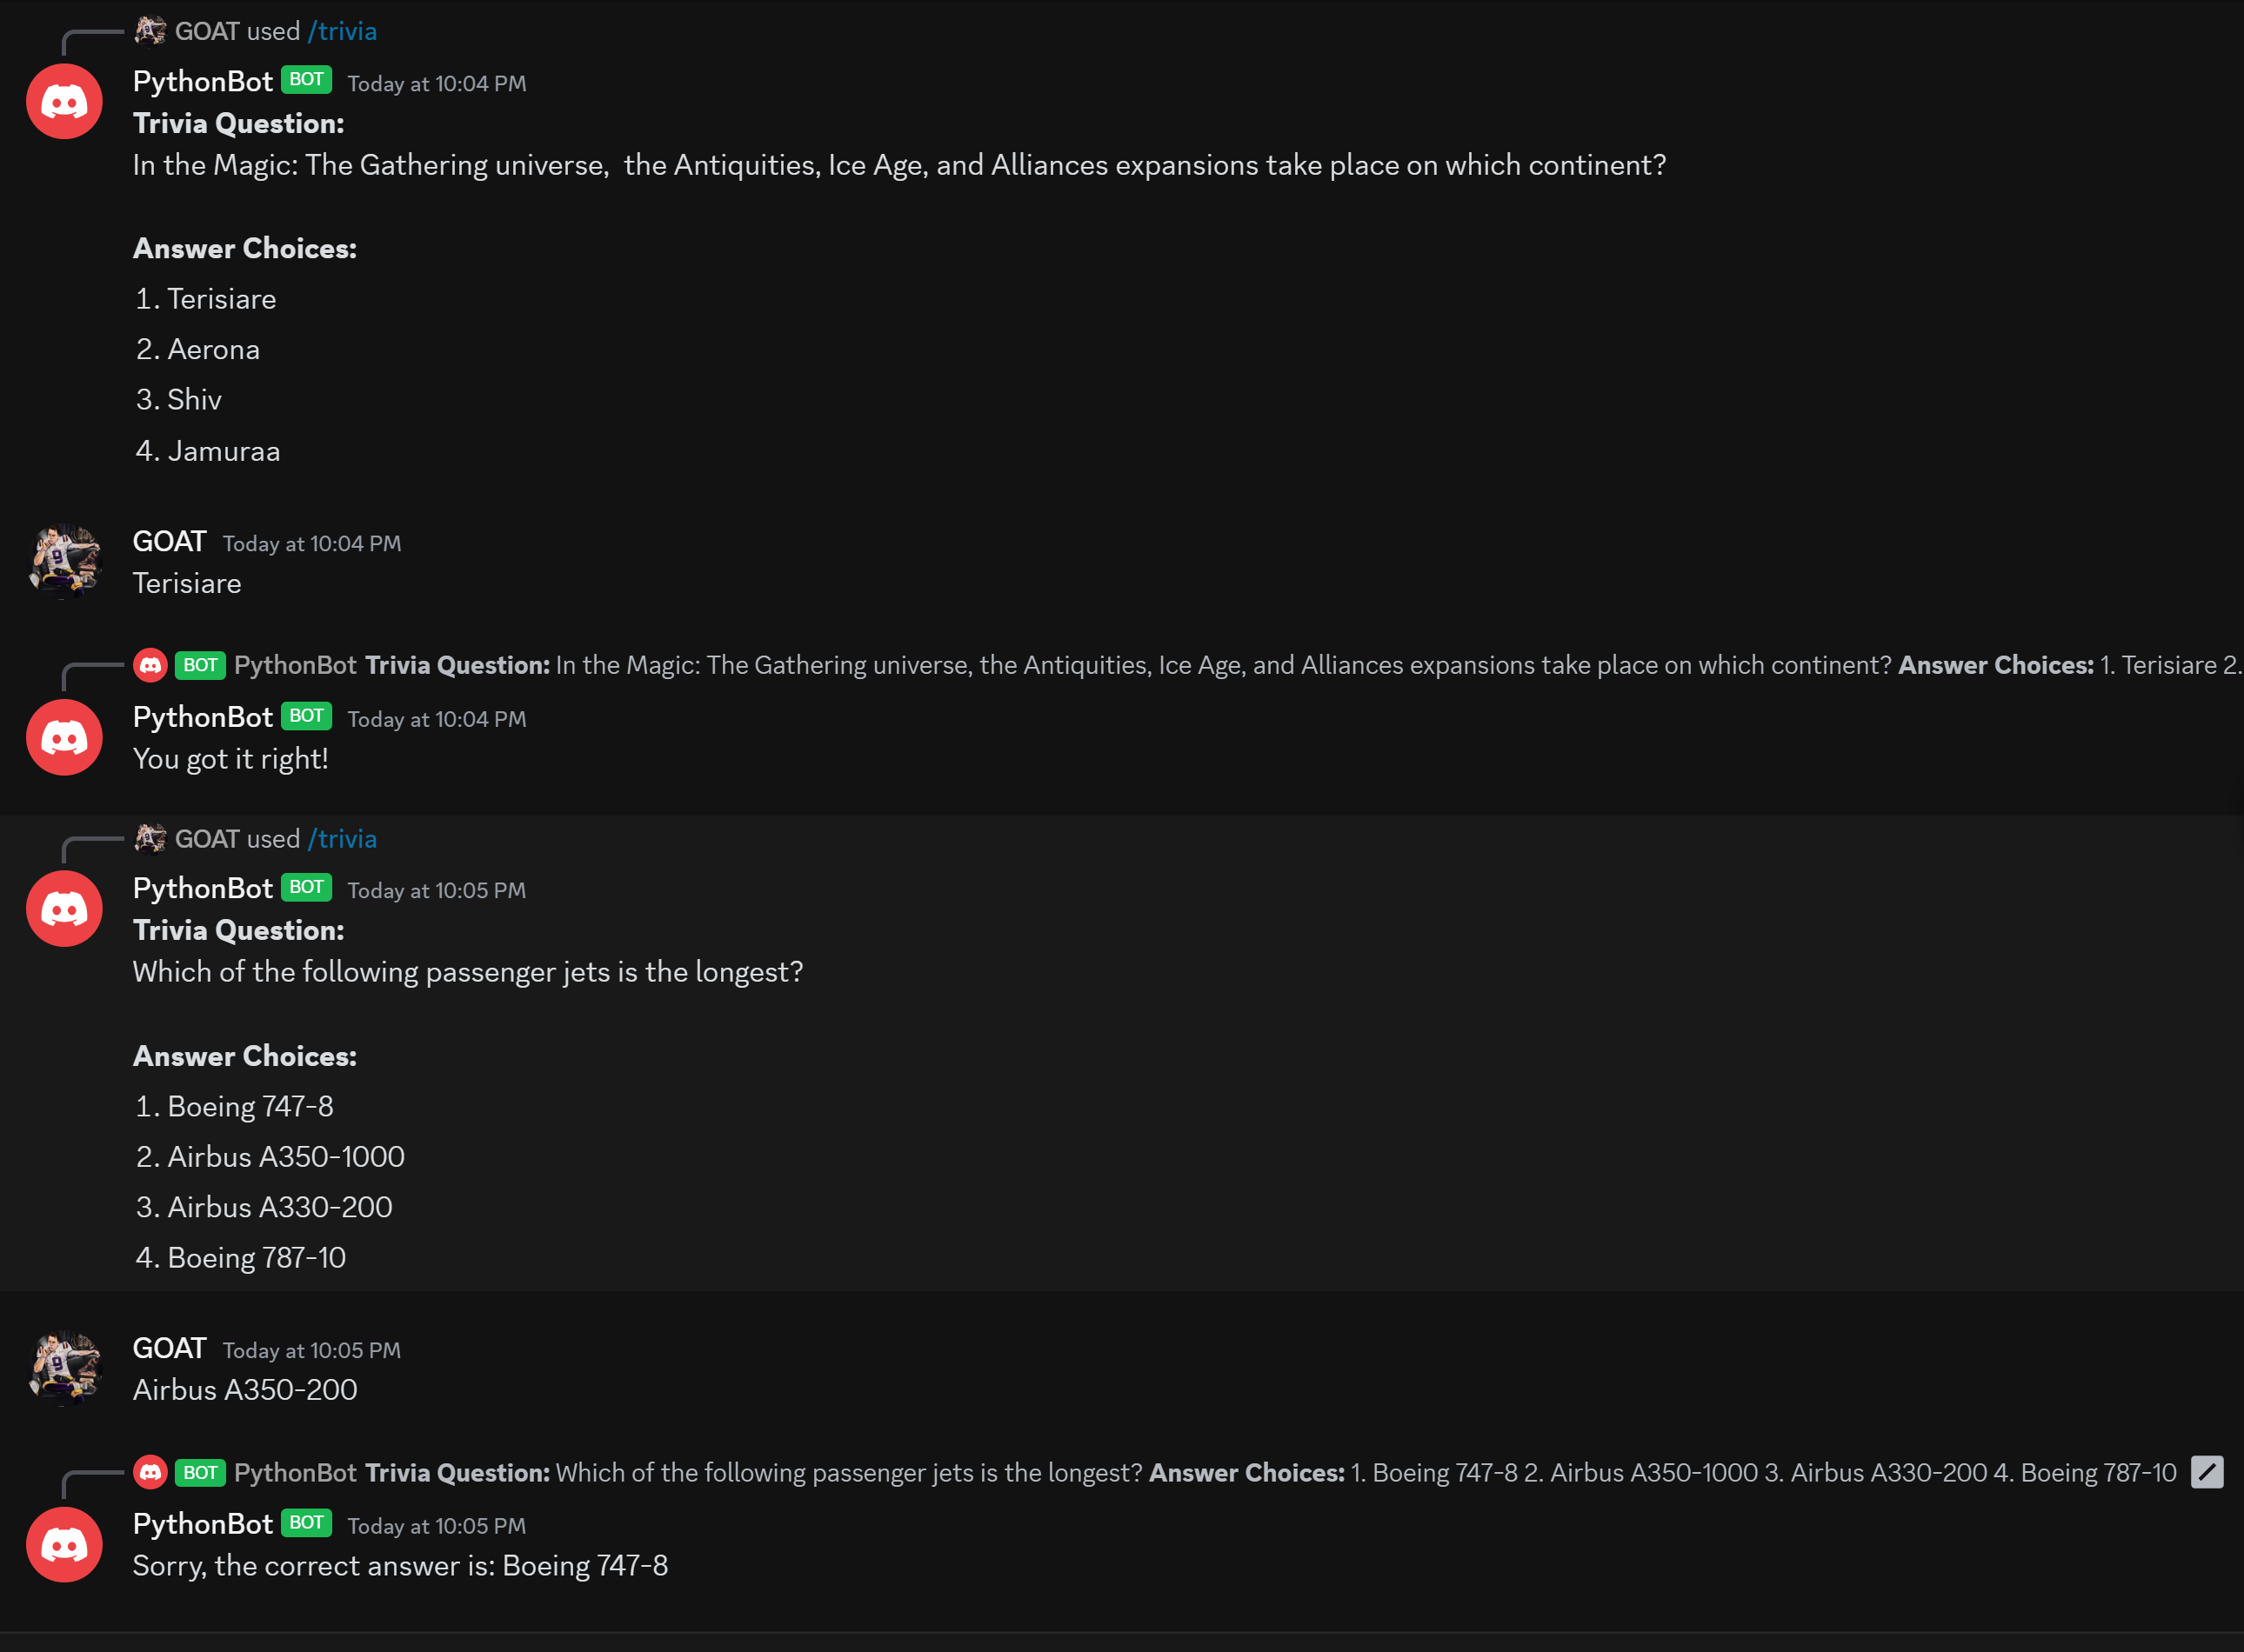2244x1652 pixels.
Task: Click the pencil edit icon on the last reply preview
Action: tap(2209, 1472)
